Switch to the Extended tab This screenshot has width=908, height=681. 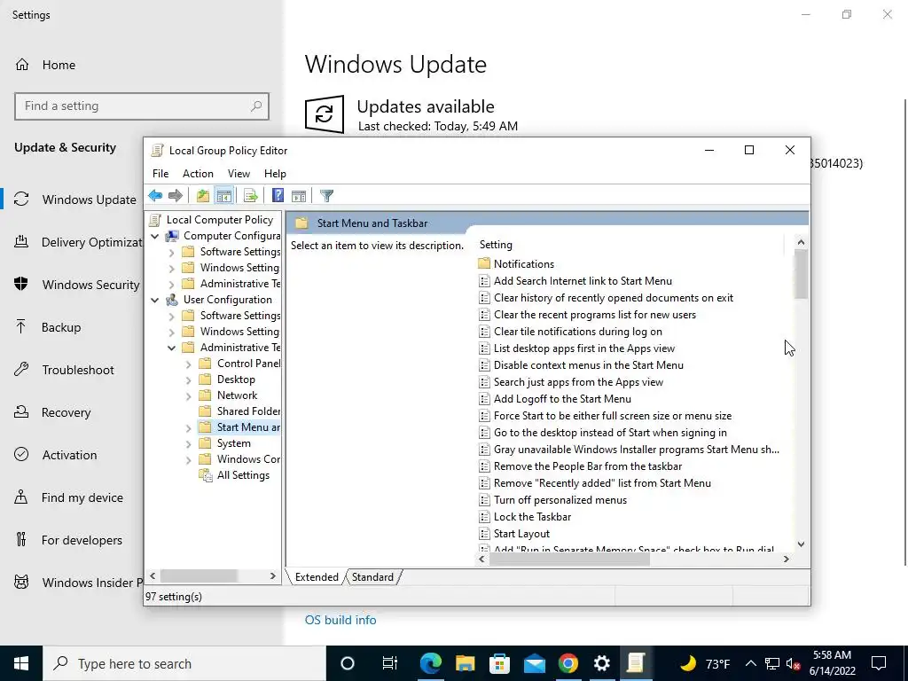point(317,577)
